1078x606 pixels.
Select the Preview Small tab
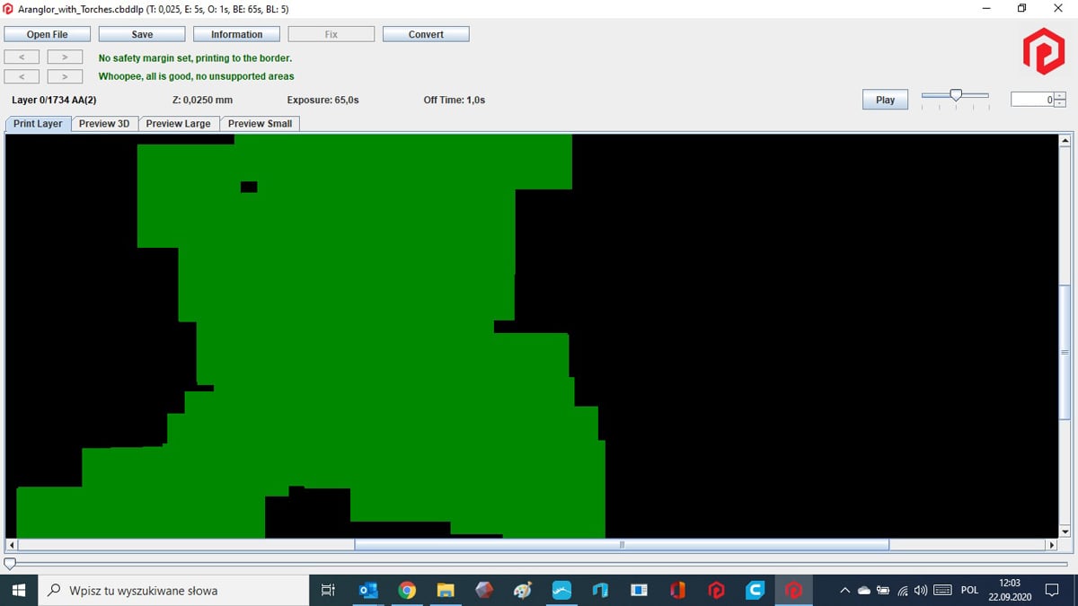[x=260, y=124]
